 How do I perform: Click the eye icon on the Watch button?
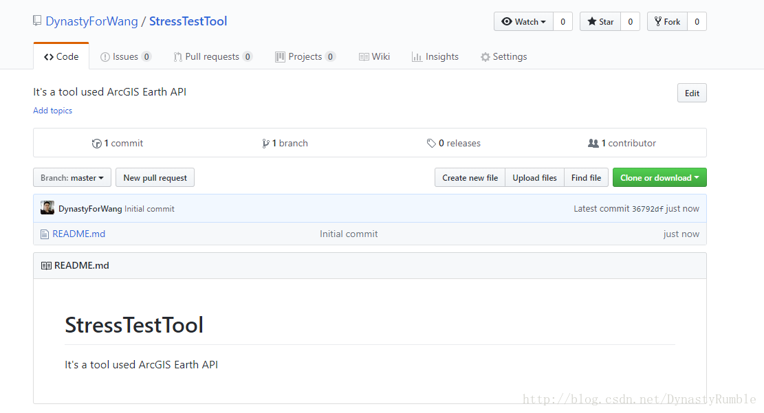tap(507, 21)
